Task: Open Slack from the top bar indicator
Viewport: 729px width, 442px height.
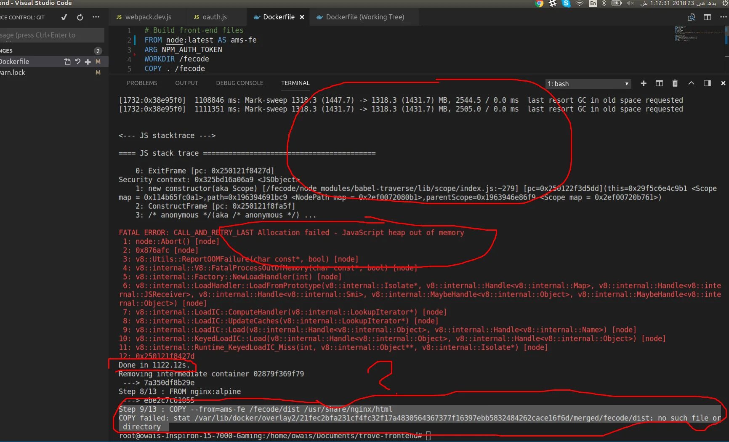Action: pyautogui.click(x=553, y=3)
